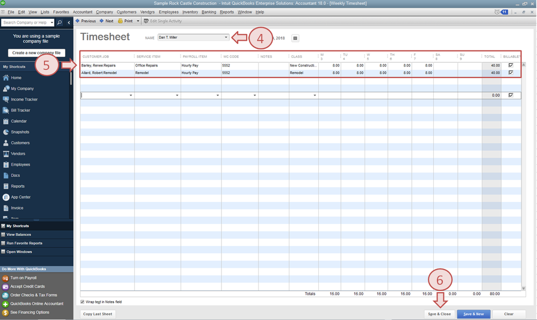Click Copy Last Sheet button

[x=98, y=314]
